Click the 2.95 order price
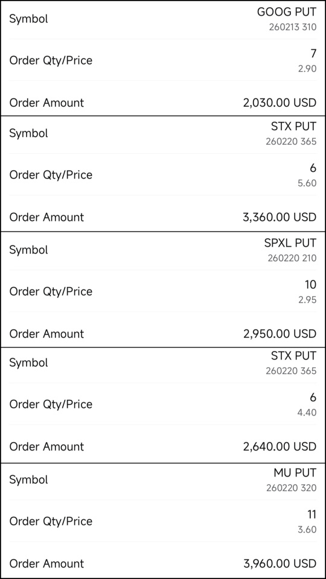This screenshot has width=326, height=579. click(x=307, y=300)
